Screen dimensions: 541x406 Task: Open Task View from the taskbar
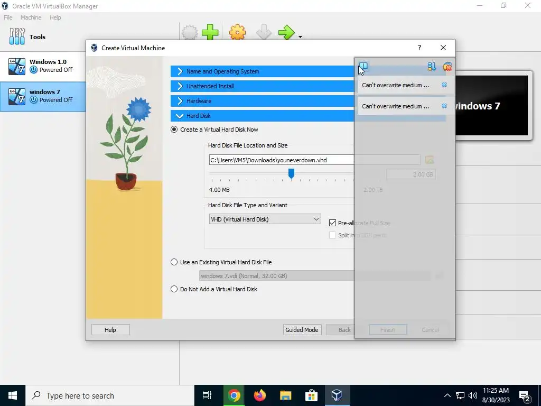207,395
